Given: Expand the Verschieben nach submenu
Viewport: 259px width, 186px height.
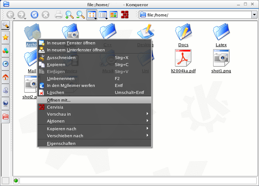Looking at the screenshot, I should [94, 136].
